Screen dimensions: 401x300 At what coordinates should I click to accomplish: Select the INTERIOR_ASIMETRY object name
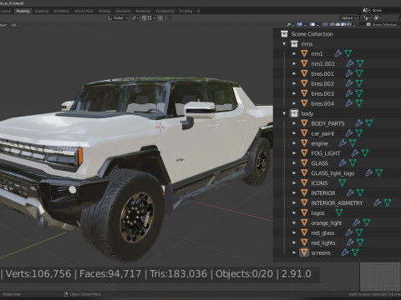(337, 203)
